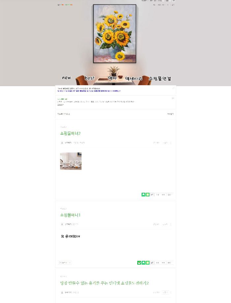The image size is (231, 303).
Task: Click the light-green square icon under 쇼핑몰배너1 post
Action: point(148,263)
